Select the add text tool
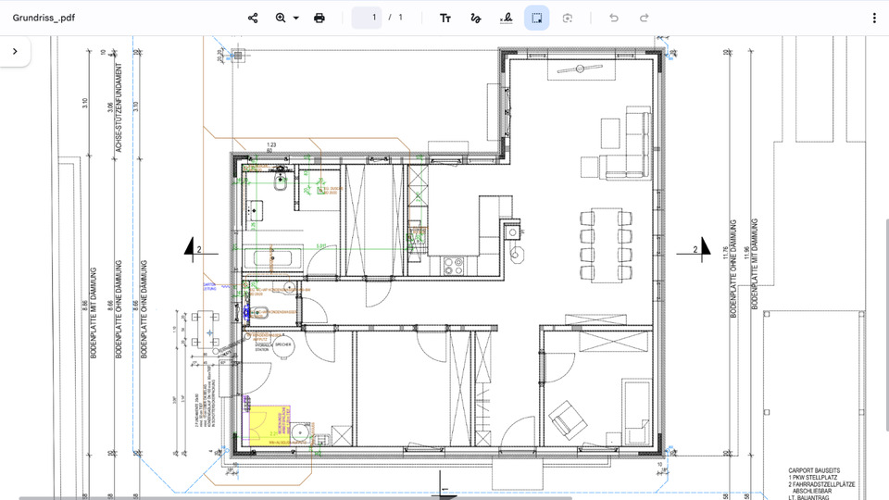889x500 pixels. (x=445, y=18)
